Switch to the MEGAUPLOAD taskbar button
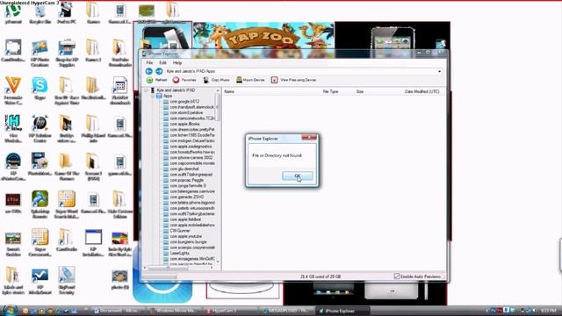Viewport: 562px width, 316px height. point(287,311)
